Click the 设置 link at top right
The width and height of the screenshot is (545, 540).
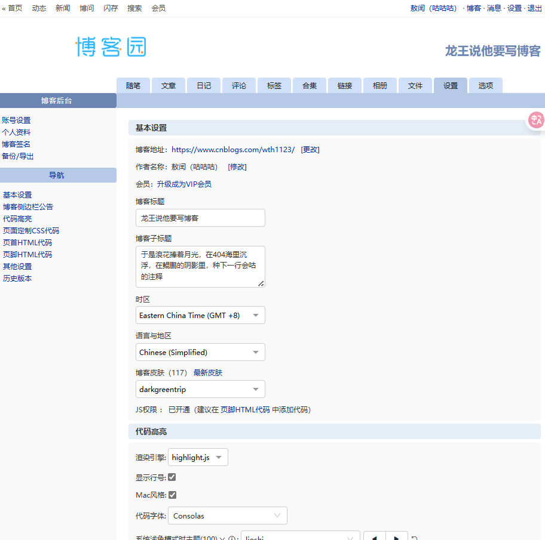pyautogui.click(x=515, y=8)
